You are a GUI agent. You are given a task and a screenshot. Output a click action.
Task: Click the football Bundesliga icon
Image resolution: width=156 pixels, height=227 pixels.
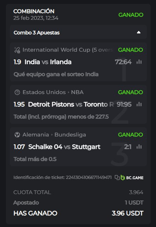[x=17, y=135]
